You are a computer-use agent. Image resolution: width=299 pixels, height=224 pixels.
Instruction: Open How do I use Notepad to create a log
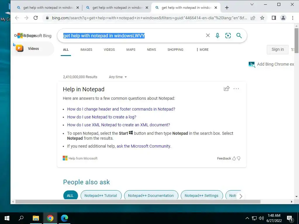point(102,117)
